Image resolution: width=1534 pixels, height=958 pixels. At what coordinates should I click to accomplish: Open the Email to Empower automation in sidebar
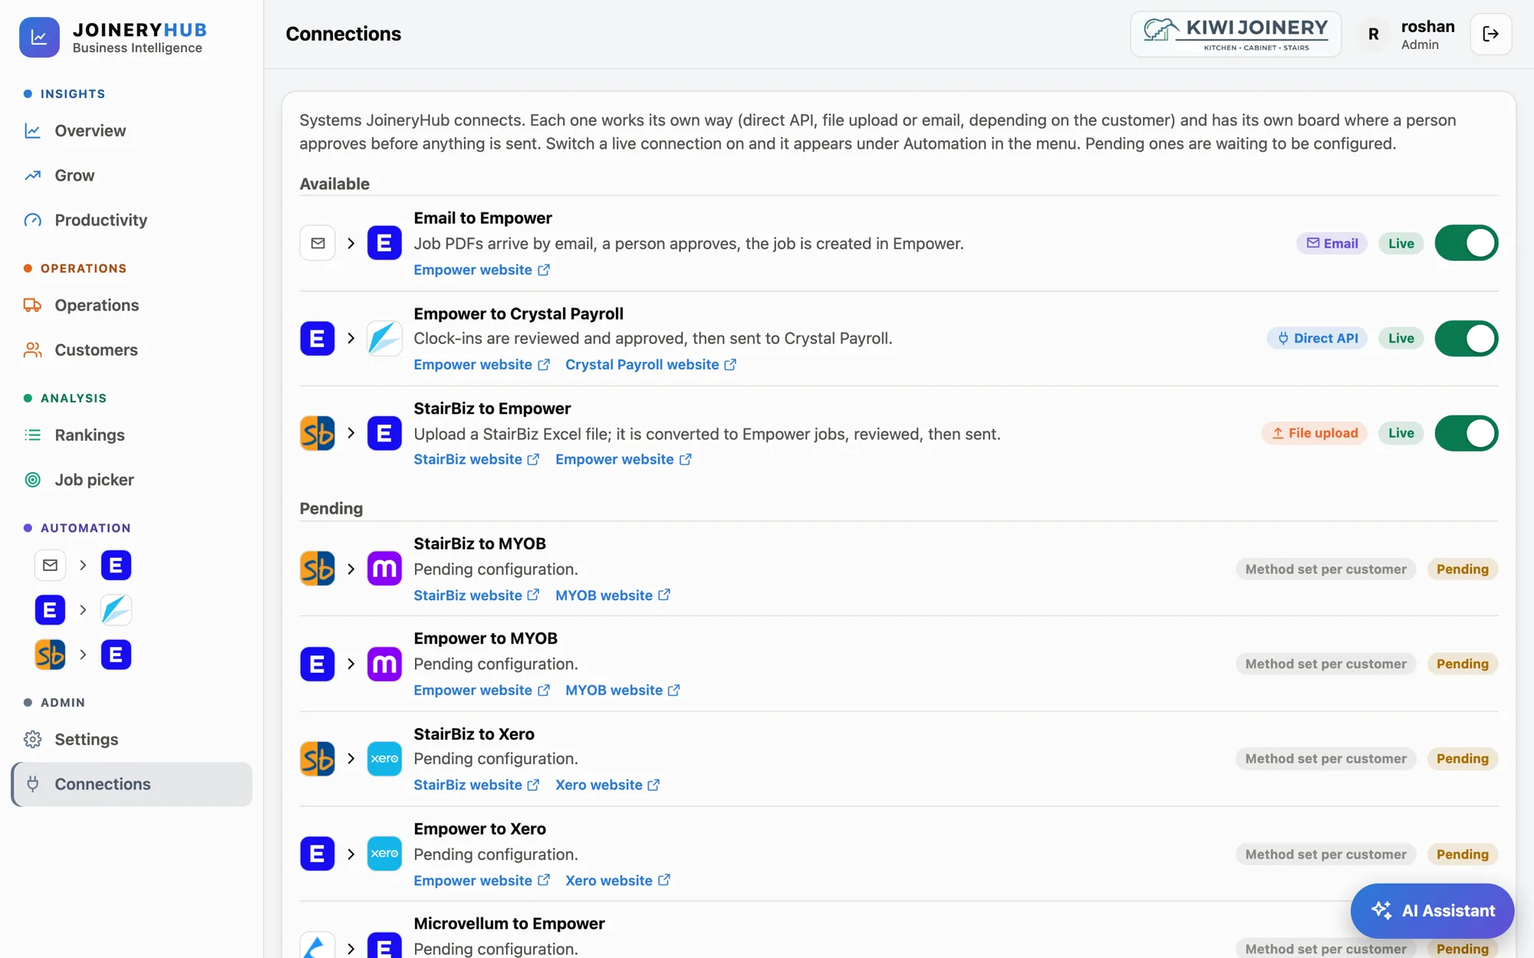click(x=83, y=566)
